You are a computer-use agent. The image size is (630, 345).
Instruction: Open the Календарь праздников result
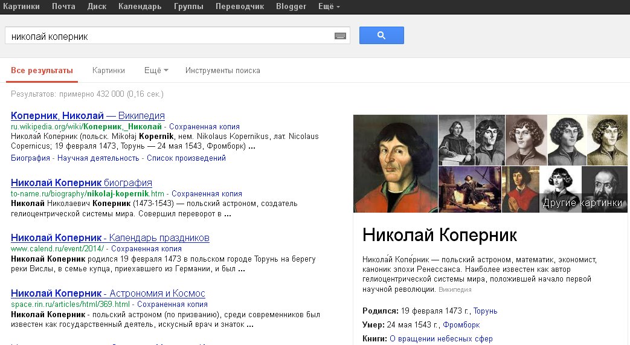[x=110, y=238]
